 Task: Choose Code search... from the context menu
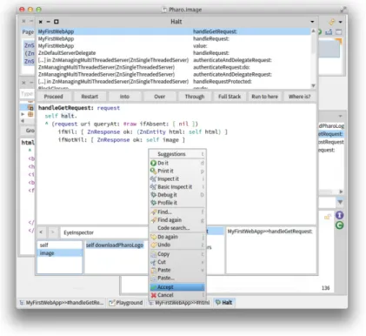click(x=177, y=228)
